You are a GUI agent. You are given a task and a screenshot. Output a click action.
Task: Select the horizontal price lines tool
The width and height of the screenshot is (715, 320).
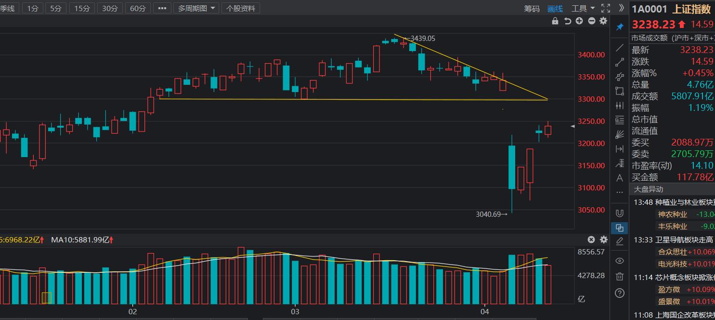(x=620, y=120)
